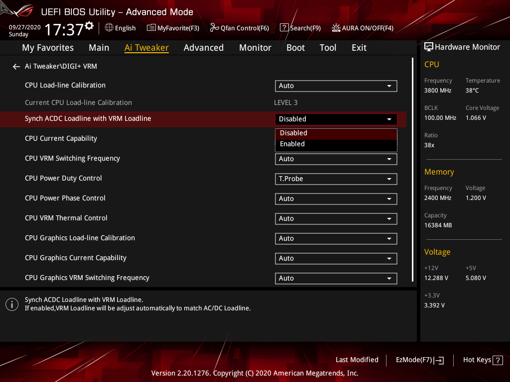510x382 pixels.
Task: Open CPU Power Duty Control T.Probe dropdown
Action: (336, 179)
